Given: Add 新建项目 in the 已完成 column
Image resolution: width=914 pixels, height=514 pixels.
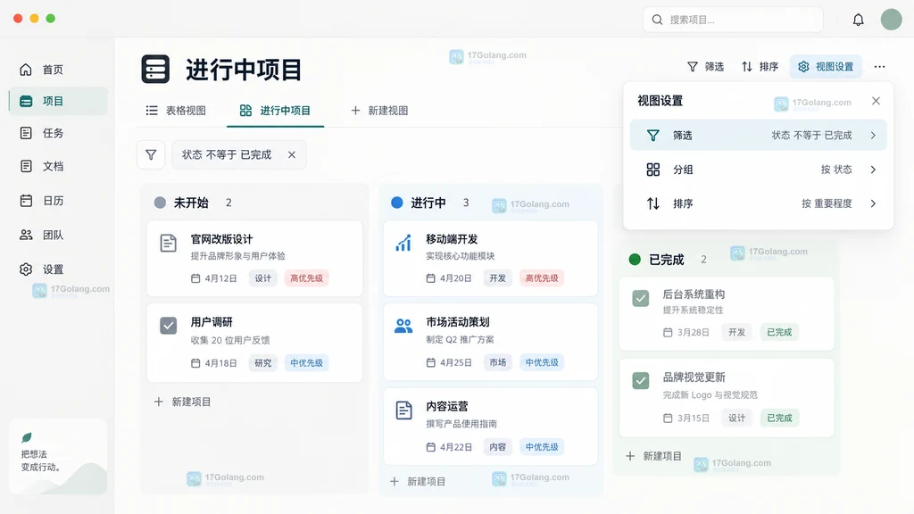Looking at the screenshot, I should 653,456.
